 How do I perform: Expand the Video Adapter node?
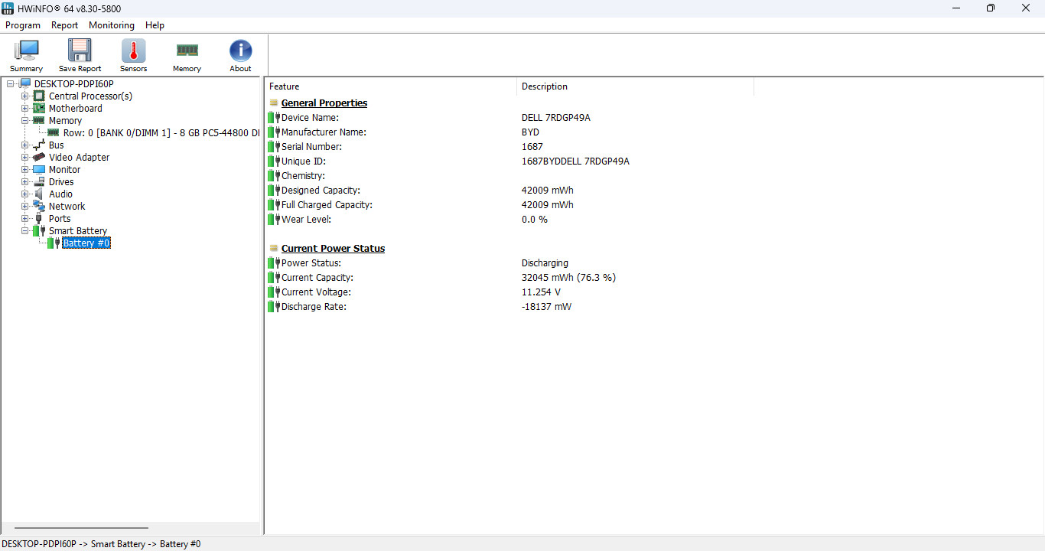pos(25,158)
